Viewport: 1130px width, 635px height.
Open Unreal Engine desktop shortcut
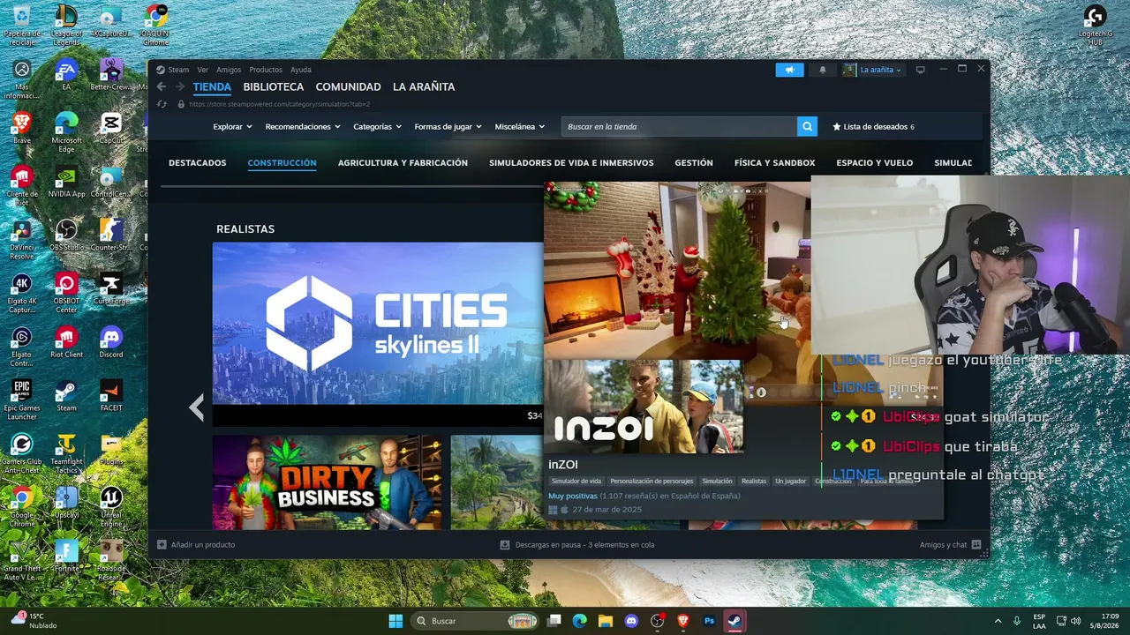(x=111, y=507)
